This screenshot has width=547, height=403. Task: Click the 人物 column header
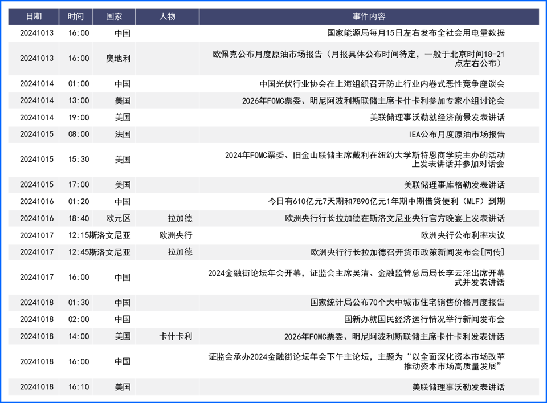(167, 17)
